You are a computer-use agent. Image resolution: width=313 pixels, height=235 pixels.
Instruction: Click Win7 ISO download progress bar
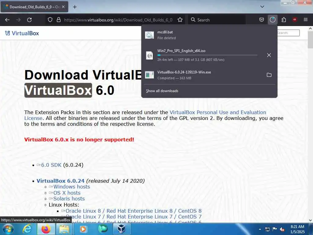click(x=207, y=55)
